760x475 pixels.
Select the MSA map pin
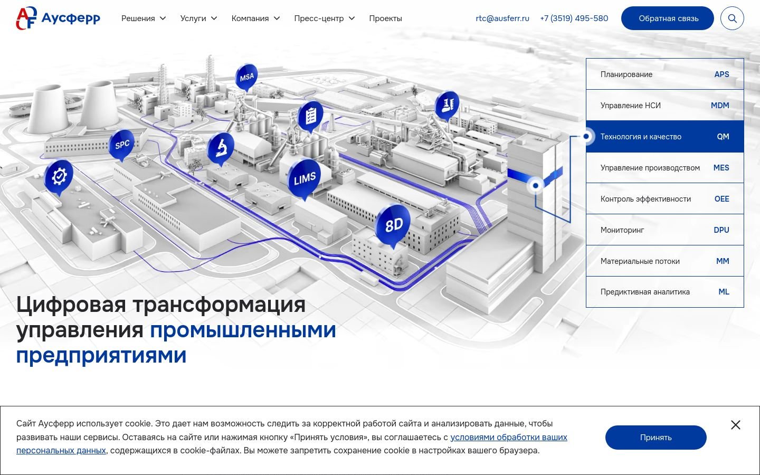[x=246, y=78]
